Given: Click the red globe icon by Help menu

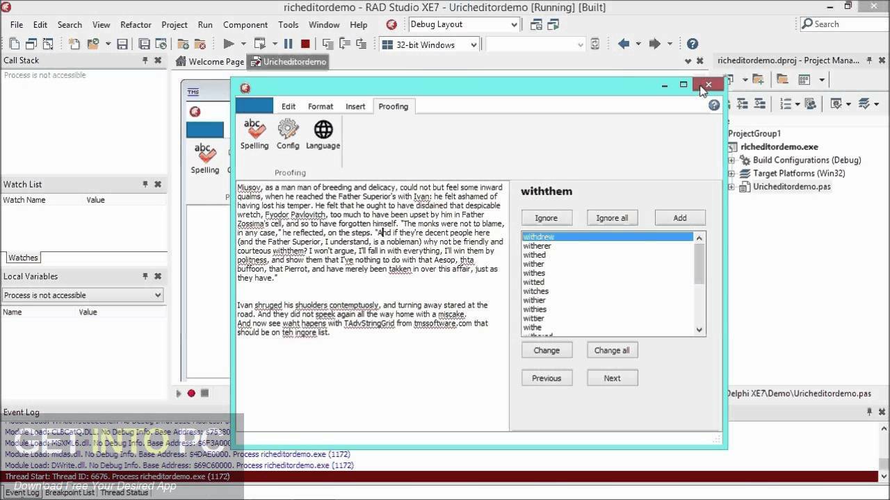Looking at the screenshot, I should point(391,24).
